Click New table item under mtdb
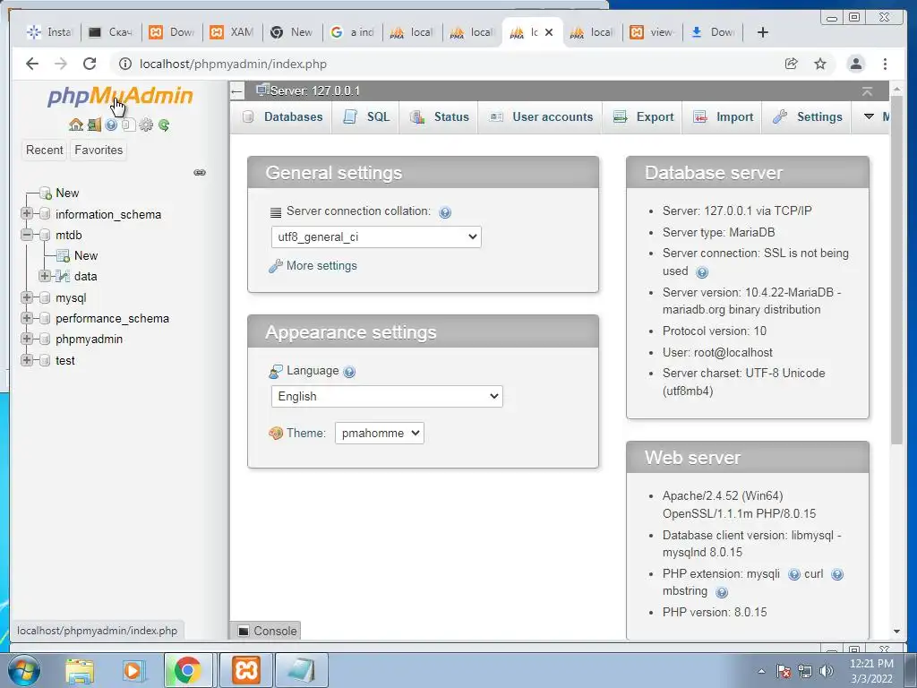The width and height of the screenshot is (917, 688). pos(85,255)
